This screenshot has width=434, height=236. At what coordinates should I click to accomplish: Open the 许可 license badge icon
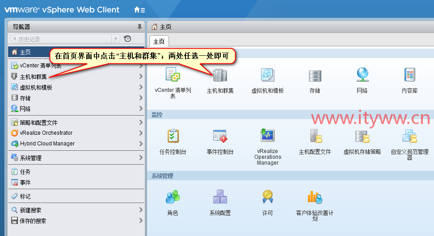click(x=268, y=196)
